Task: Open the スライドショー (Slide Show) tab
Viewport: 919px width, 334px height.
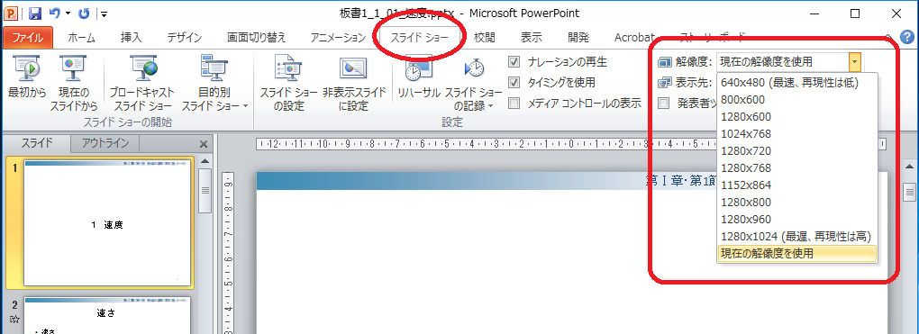Action: pos(420,38)
